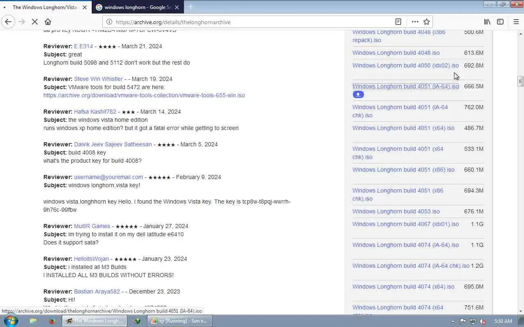Image resolution: width=524 pixels, height=327 pixels.
Task: Click the page vertical scrollbar thumb
Action: (520, 81)
